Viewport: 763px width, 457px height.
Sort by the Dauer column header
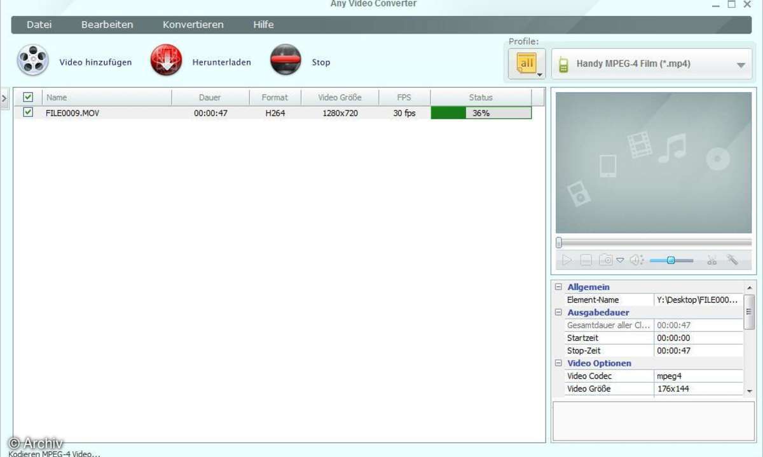pyautogui.click(x=210, y=97)
